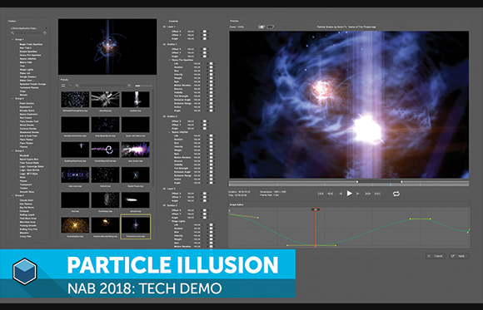This screenshot has height=310, width=483.
Task: Toggle Layer 2 Offset X checkbox
Action: (205, 194)
